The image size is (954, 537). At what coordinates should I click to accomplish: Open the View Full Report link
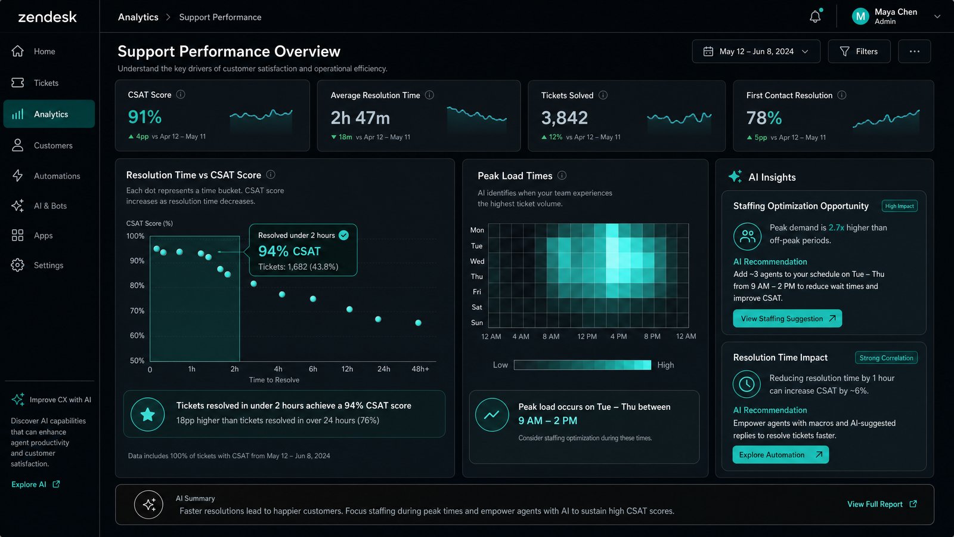tap(882, 504)
